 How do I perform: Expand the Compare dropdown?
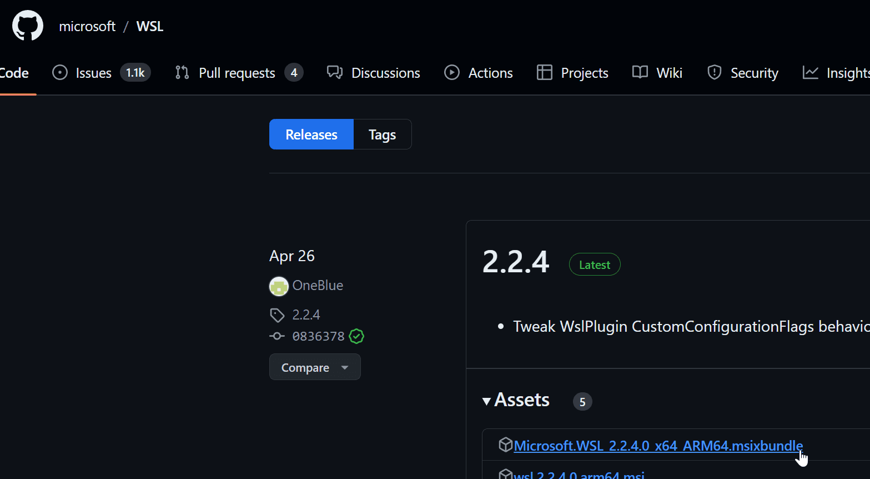pos(315,367)
